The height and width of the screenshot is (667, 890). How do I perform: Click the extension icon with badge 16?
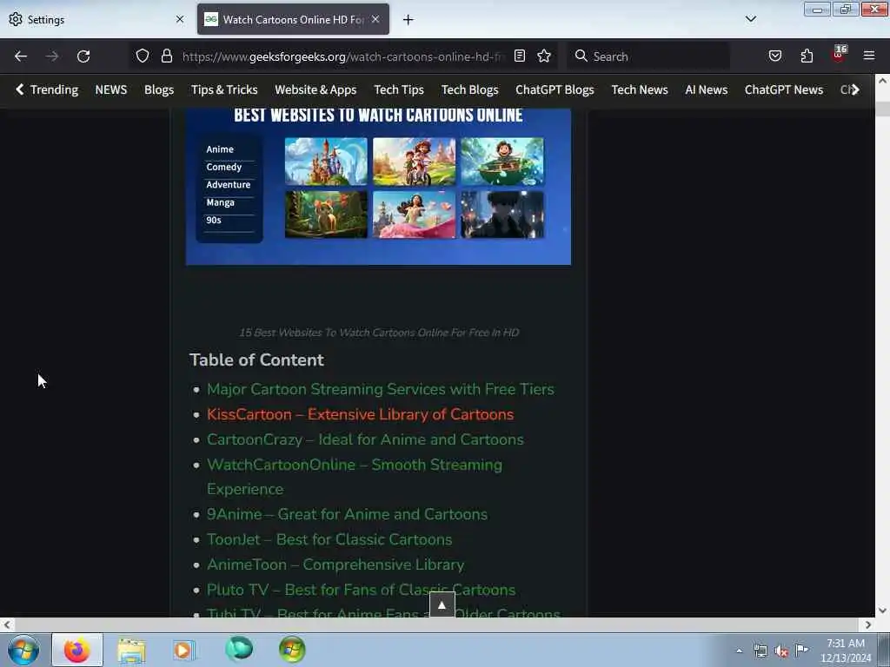[x=839, y=55]
